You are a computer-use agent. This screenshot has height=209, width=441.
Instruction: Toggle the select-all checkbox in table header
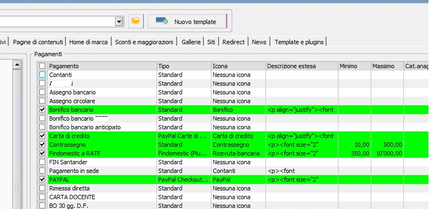tap(42, 66)
